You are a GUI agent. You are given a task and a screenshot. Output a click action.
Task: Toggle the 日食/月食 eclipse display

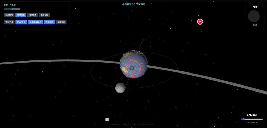21,22
